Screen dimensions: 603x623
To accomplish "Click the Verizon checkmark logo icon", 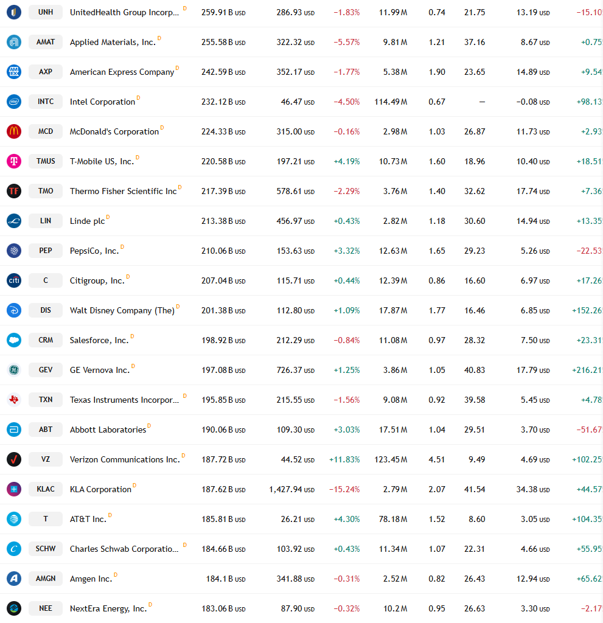I will pyautogui.click(x=14, y=459).
